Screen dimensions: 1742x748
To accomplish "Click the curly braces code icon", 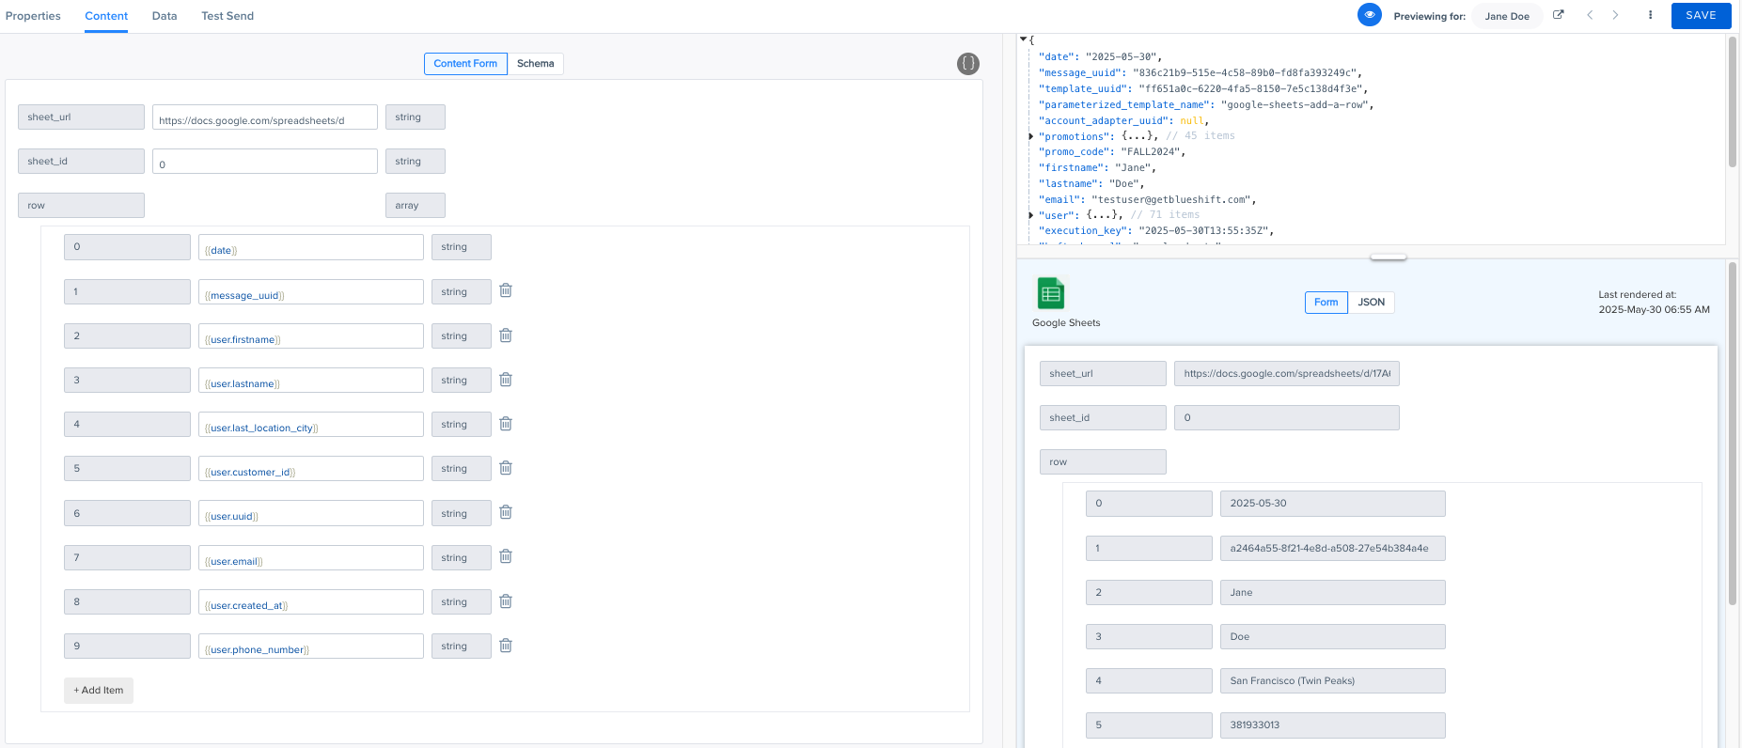I will click(x=968, y=64).
